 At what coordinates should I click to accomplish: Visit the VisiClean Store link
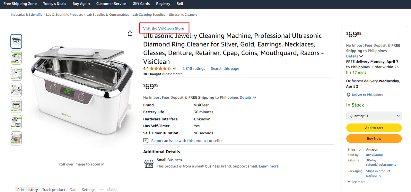(x=164, y=29)
